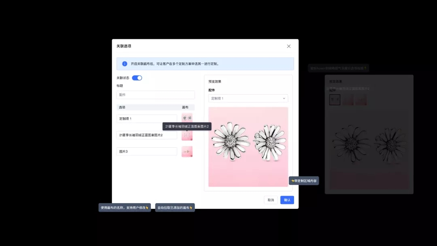
Task: Click the 使用画布的名称 annotation note
Action: [124, 207]
